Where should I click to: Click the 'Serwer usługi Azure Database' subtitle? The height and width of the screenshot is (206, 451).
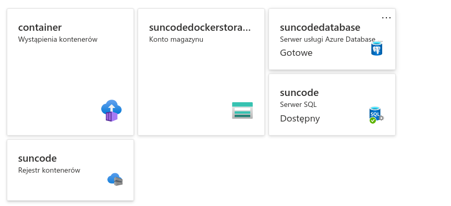331,40
